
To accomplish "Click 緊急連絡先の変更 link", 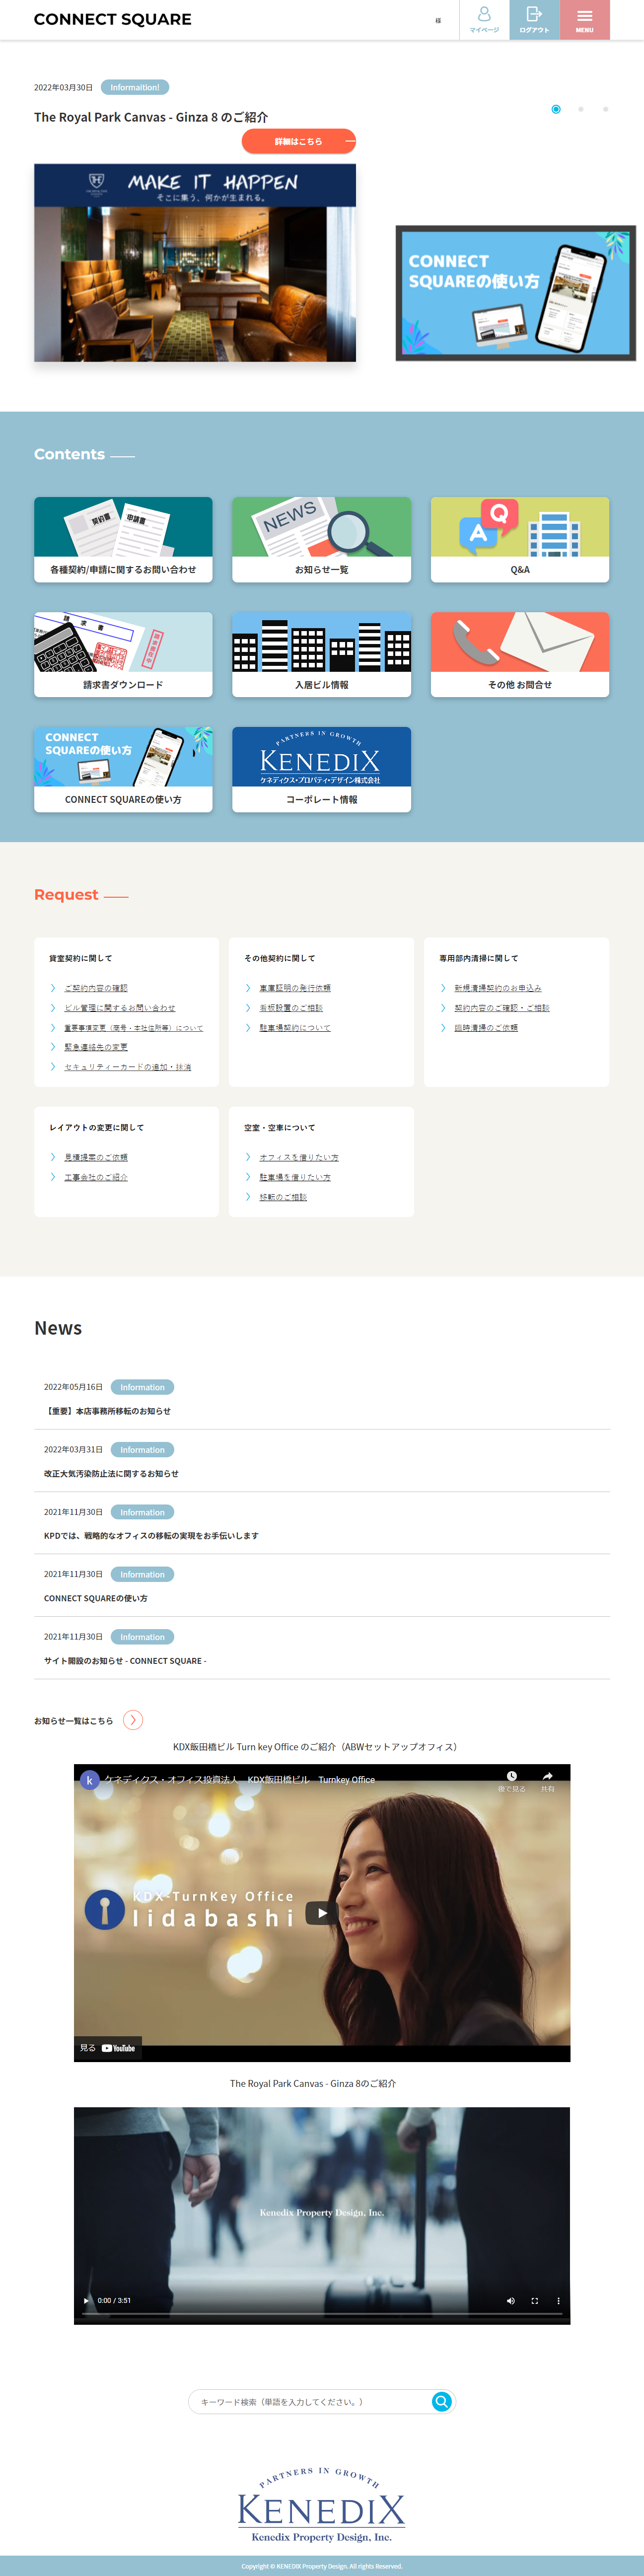I will 96,1047.
